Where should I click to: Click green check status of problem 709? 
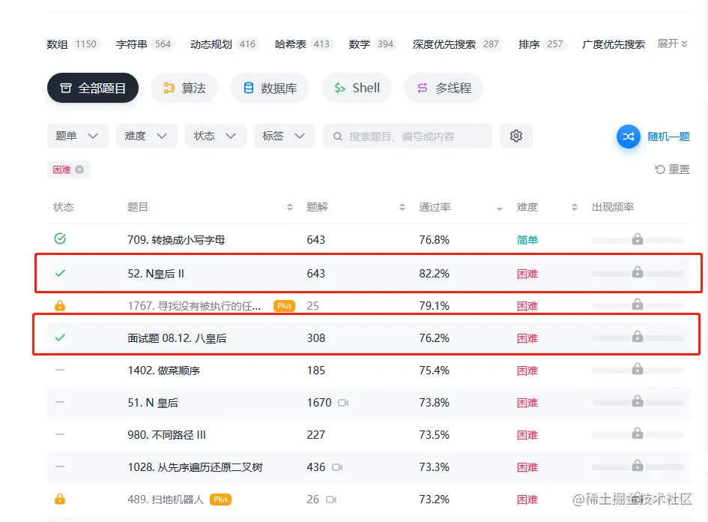pyautogui.click(x=60, y=238)
